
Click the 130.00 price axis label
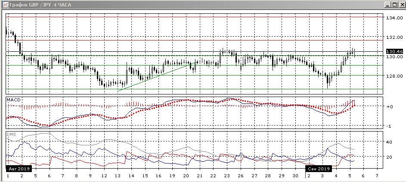394,56
